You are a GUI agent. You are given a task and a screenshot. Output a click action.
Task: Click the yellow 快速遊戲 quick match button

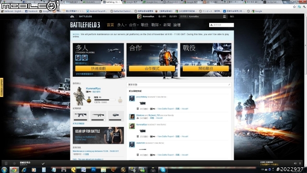pos(98,68)
